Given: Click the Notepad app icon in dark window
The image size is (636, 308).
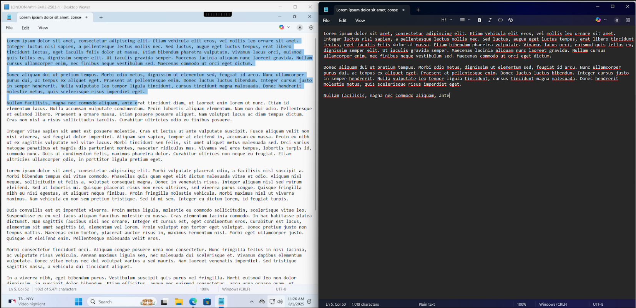Looking at the screenshot, I should (x=326, y=10).
